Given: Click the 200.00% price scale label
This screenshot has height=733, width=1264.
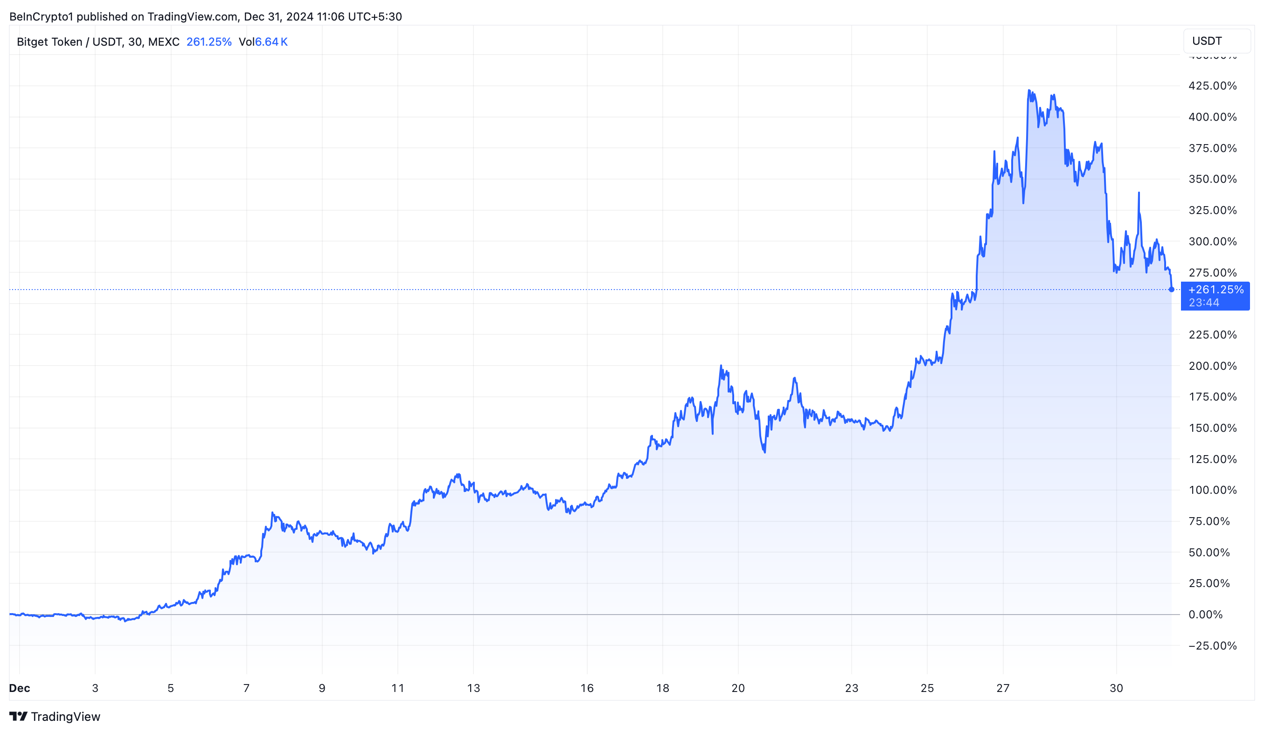Looking at the screenshot, I should click(1212, 366).
